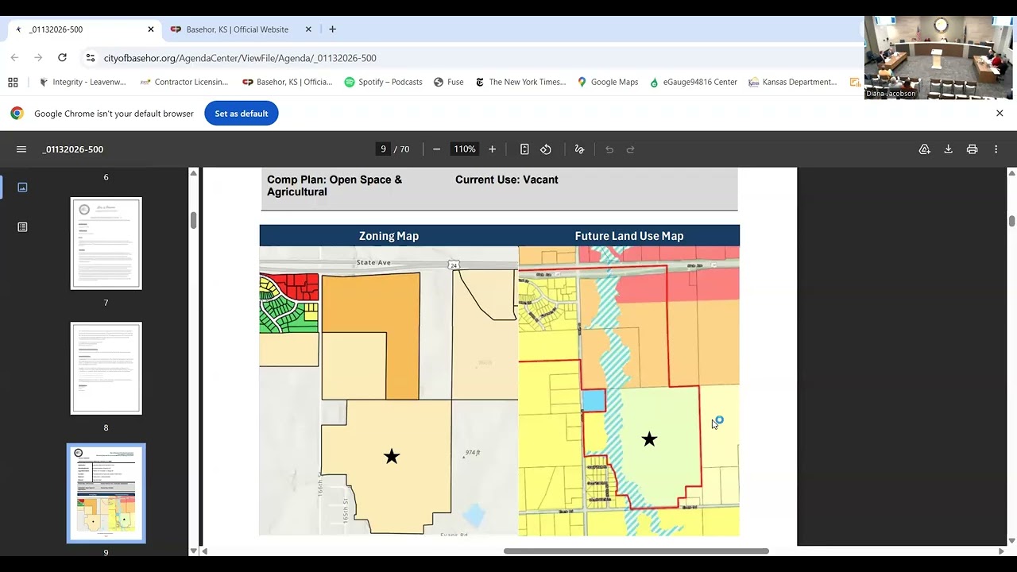Screen dimensions: 1017x572
Task: Click Set as default button
Action: pos(242,114)
